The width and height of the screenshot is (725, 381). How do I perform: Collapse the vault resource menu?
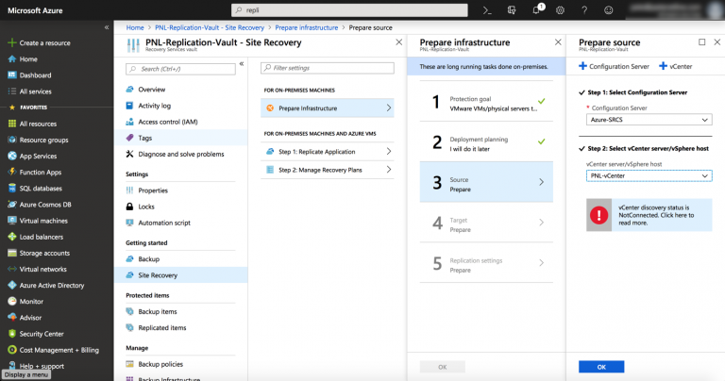click(242, 64)
